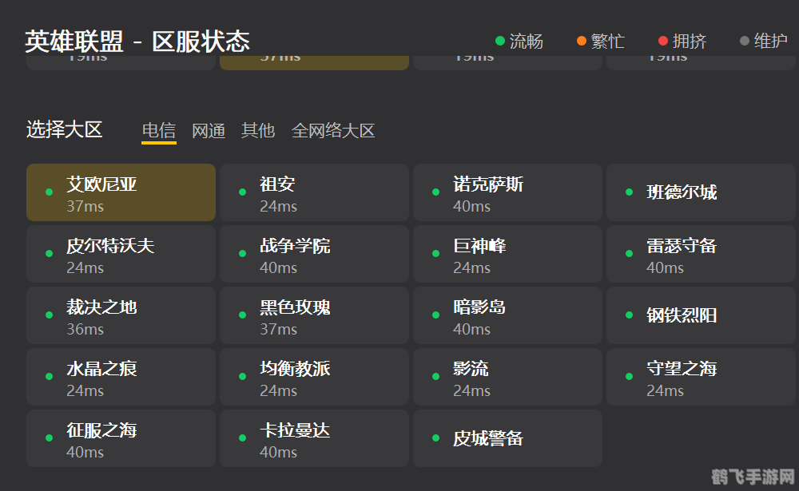Expand the 选择大区 section
The image size is (799, 491).
[x=64, y=129]
